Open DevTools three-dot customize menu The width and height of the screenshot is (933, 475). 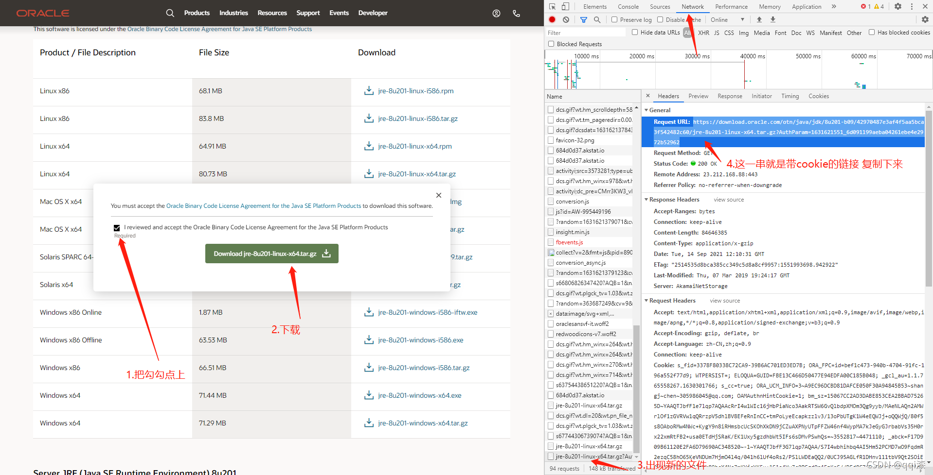912,6
